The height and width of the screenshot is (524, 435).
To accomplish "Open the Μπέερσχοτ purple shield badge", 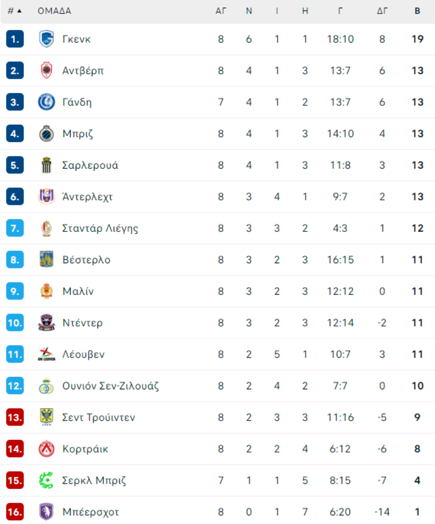I will 46,511.
